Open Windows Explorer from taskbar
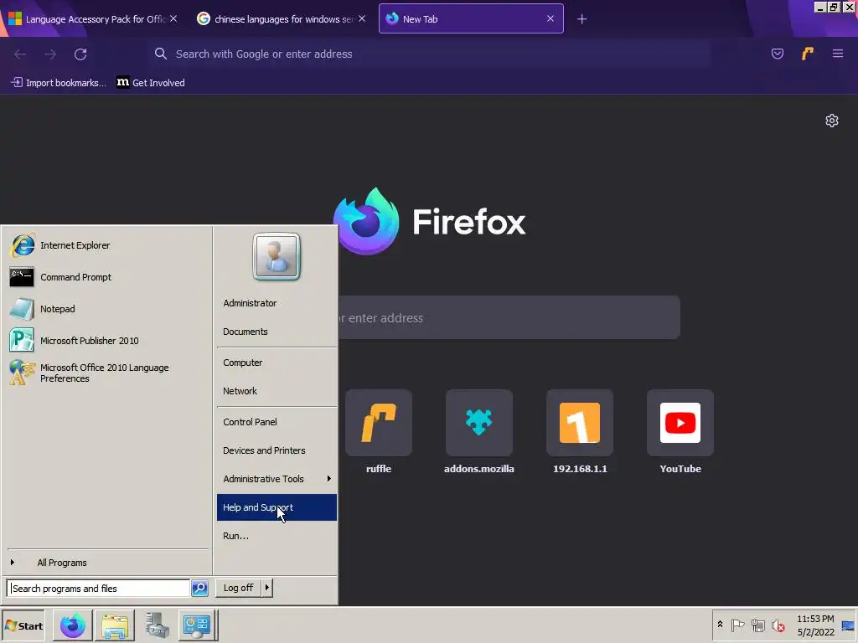858x643 pixels. [x=114, y=625]
